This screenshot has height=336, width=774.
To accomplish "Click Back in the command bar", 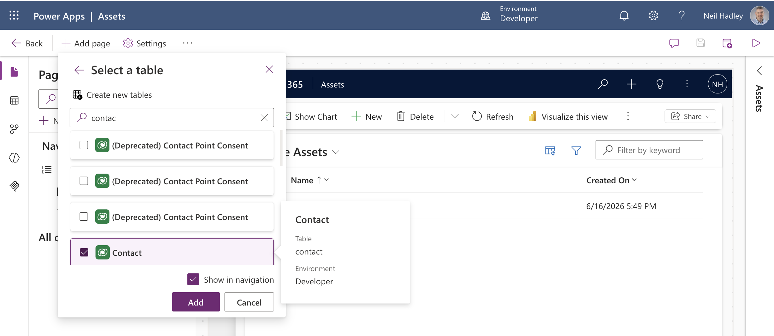I will pos(27,43).
